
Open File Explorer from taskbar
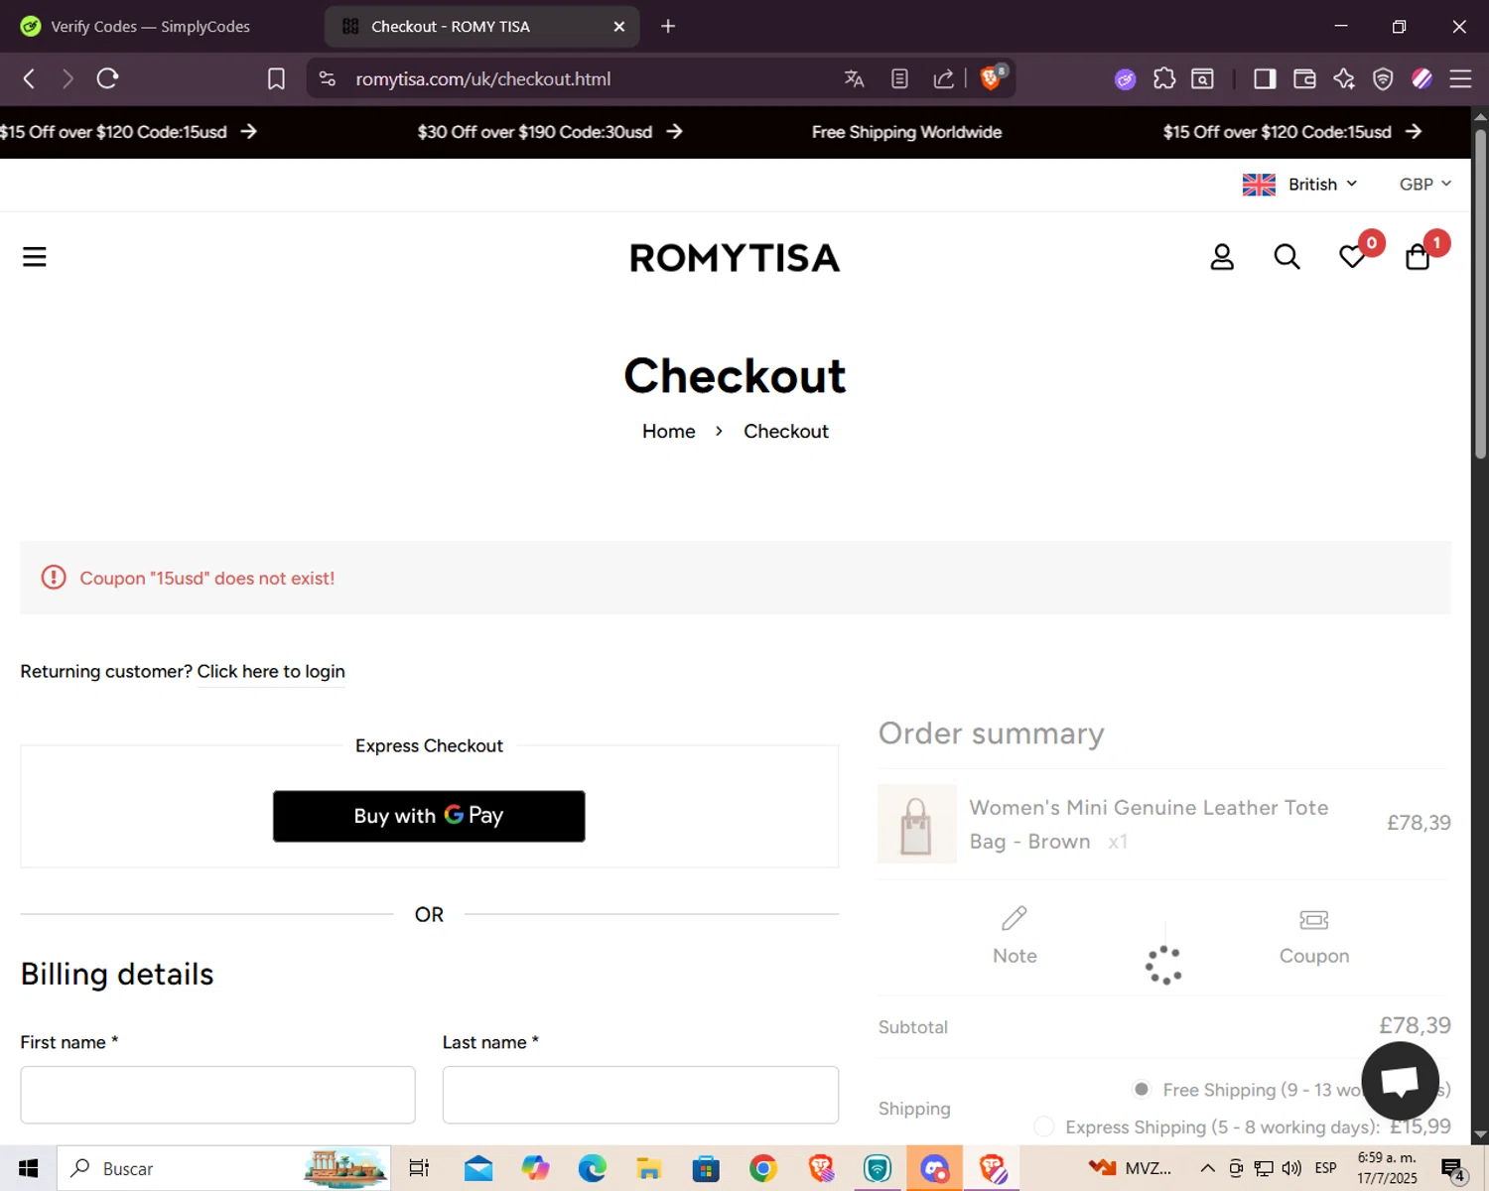[648, 1168]
